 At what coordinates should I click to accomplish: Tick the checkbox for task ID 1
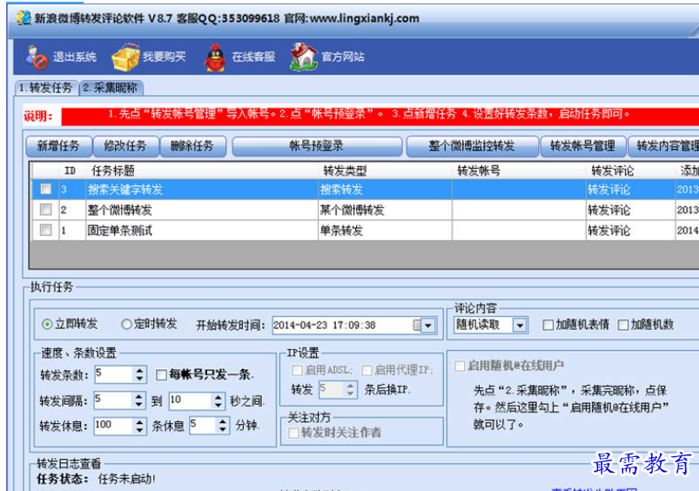pyautogui.click(x=45, y=230)
